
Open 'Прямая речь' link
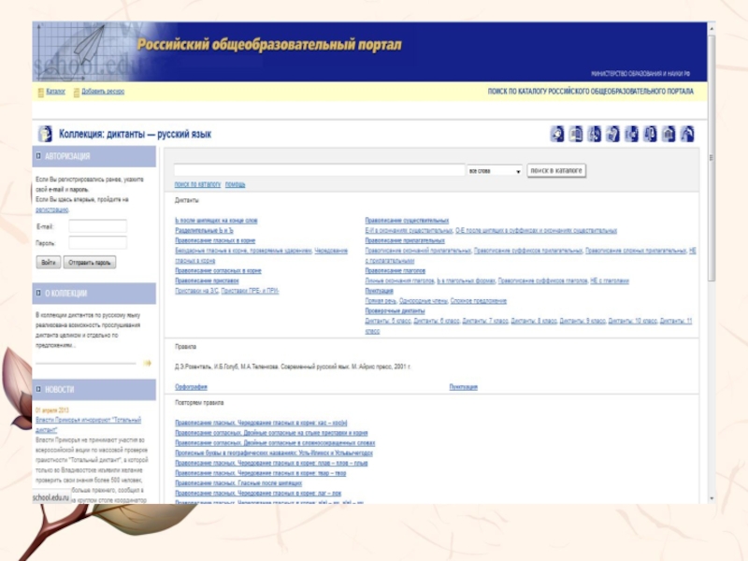click(x=381, y=300)
